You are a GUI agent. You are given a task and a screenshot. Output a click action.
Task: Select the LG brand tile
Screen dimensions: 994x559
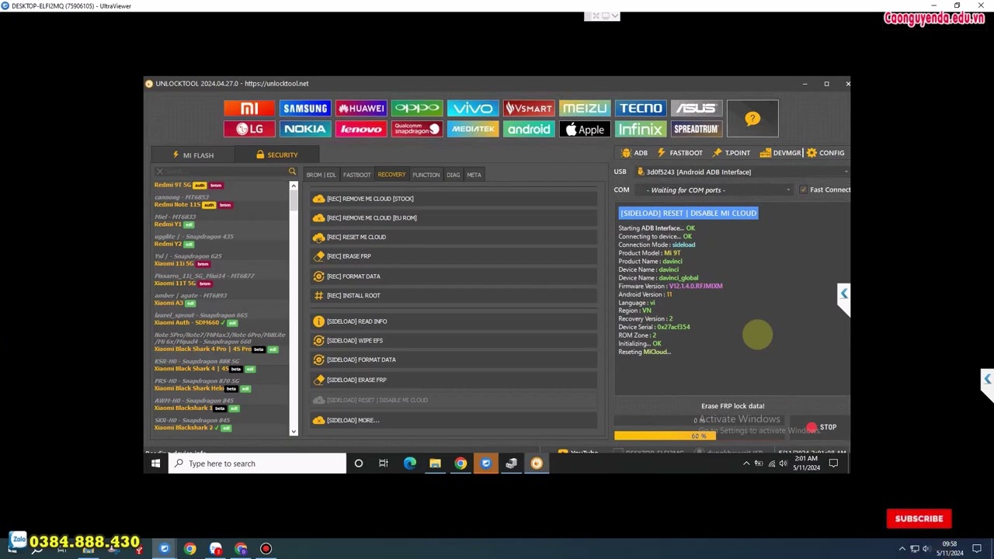pos(249,130)
